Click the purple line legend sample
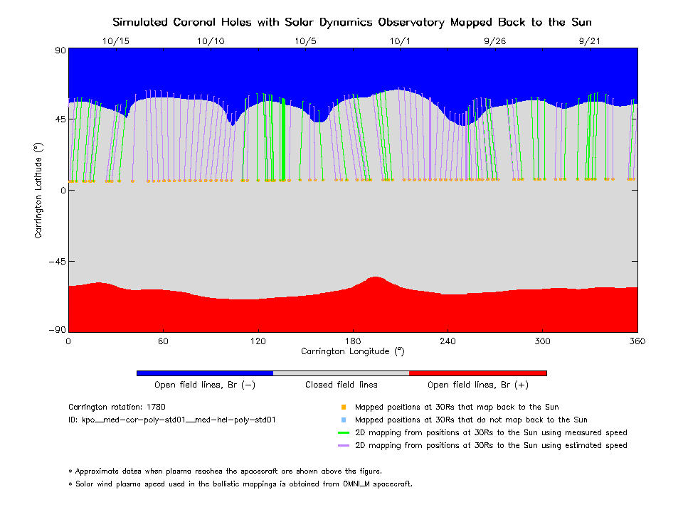This screenshot has height=512, width=683. [343, 446]
